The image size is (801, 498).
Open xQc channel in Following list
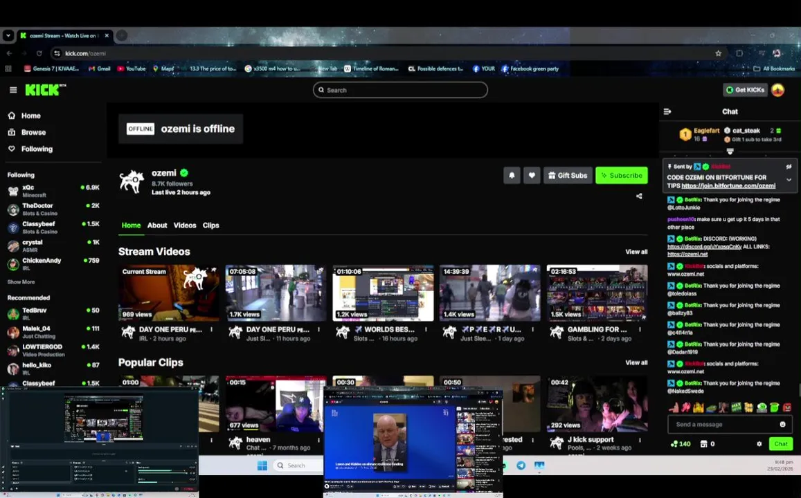point(53,191)
